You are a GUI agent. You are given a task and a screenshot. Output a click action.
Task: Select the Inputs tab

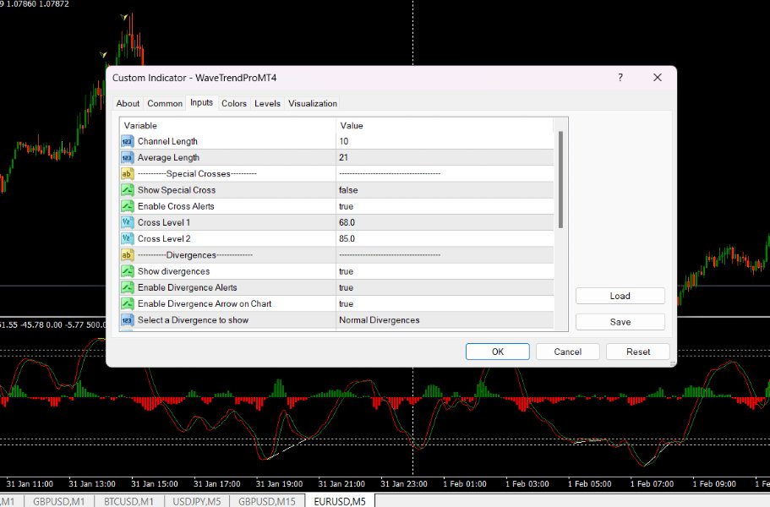[x=201, y=102]
